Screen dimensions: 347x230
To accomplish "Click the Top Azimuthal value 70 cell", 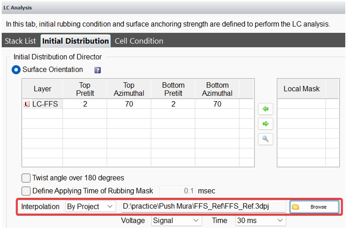I will coord(129,104).
